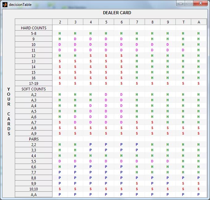The width and height of the screenshot is (210, 200).
Task: Click the 3,3 row header
Action: [34, 150]
